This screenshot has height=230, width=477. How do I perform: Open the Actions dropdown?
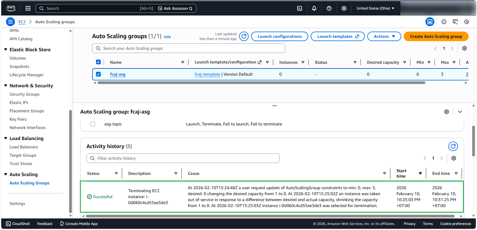[384, 36]
